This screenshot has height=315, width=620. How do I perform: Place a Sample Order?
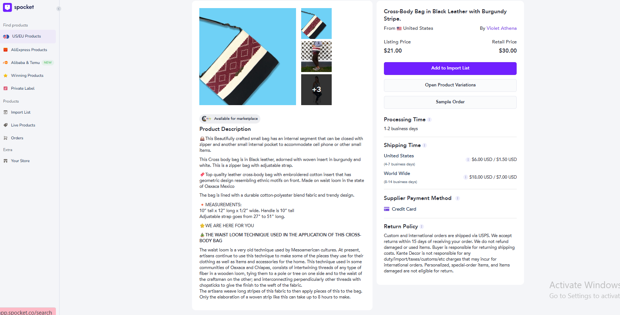tap(450, 102)
